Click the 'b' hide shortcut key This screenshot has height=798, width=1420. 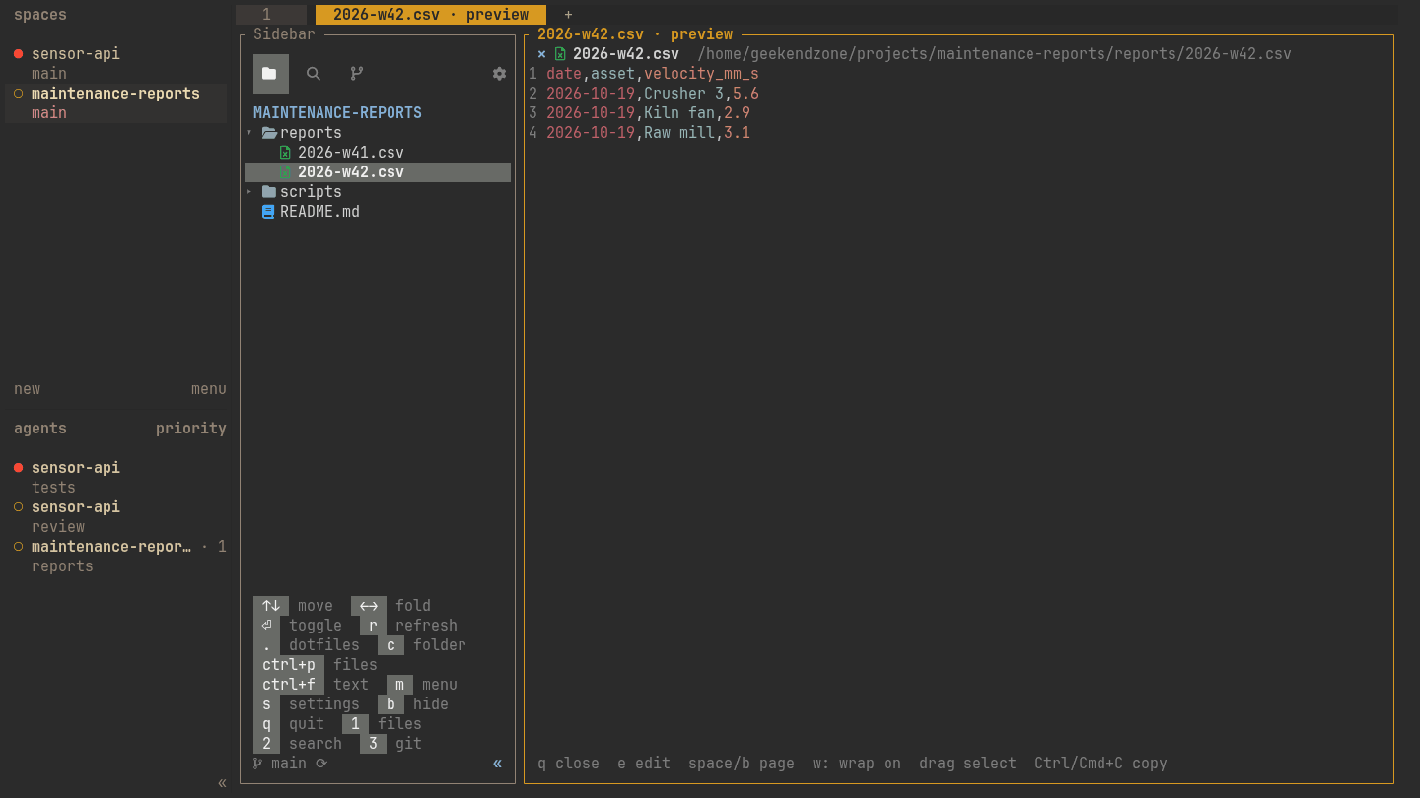click(x=390, y=704)
